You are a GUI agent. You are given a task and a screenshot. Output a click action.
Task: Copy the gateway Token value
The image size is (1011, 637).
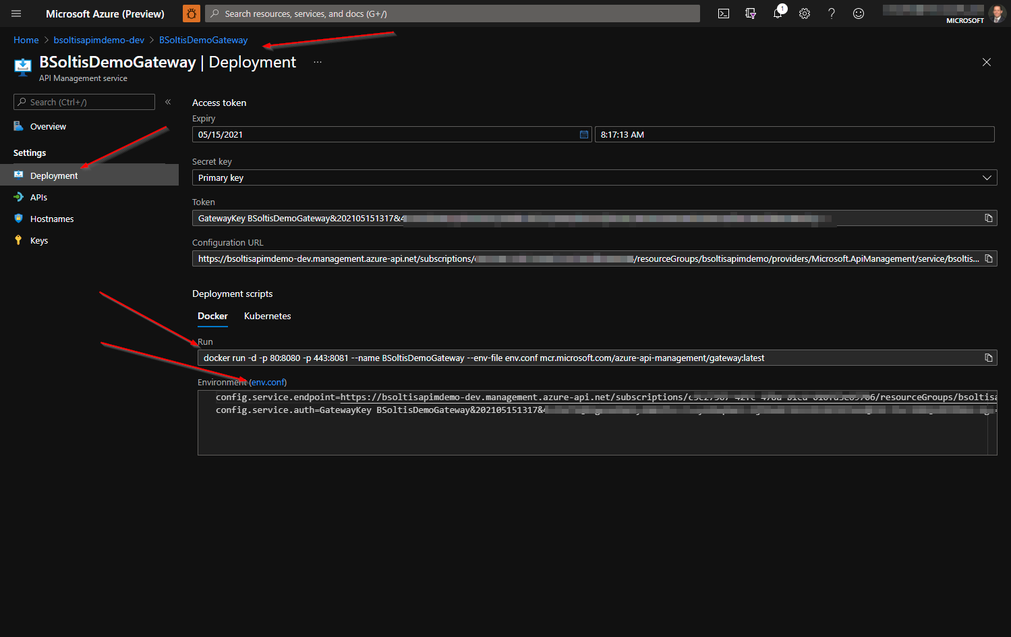989,217
